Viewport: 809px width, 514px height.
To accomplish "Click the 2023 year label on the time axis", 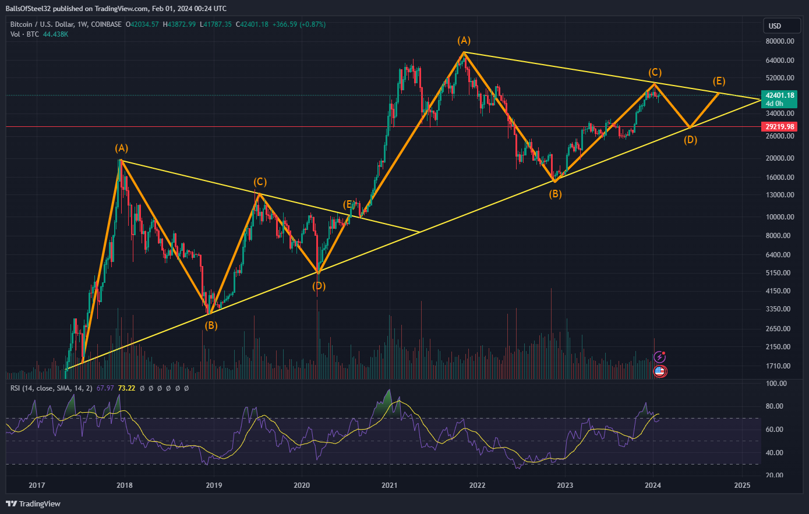I will (x=565, y=485).
